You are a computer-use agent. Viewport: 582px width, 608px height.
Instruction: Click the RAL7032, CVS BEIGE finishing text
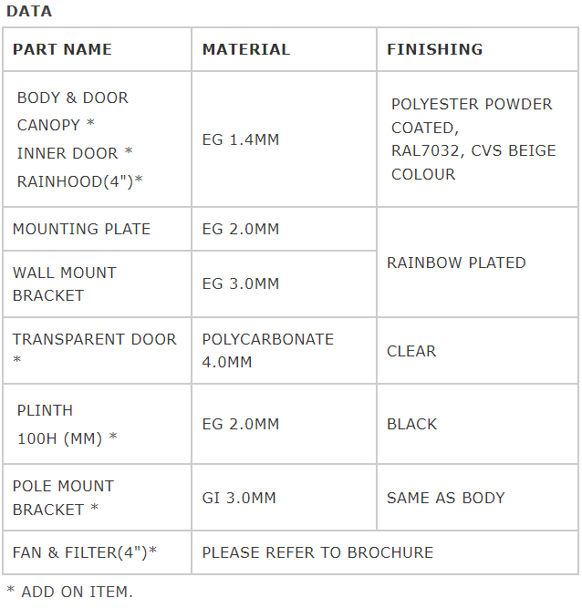473,150
